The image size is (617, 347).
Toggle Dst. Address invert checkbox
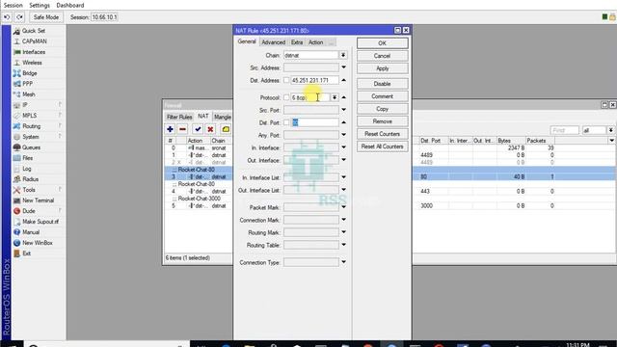tap(286, 80)
